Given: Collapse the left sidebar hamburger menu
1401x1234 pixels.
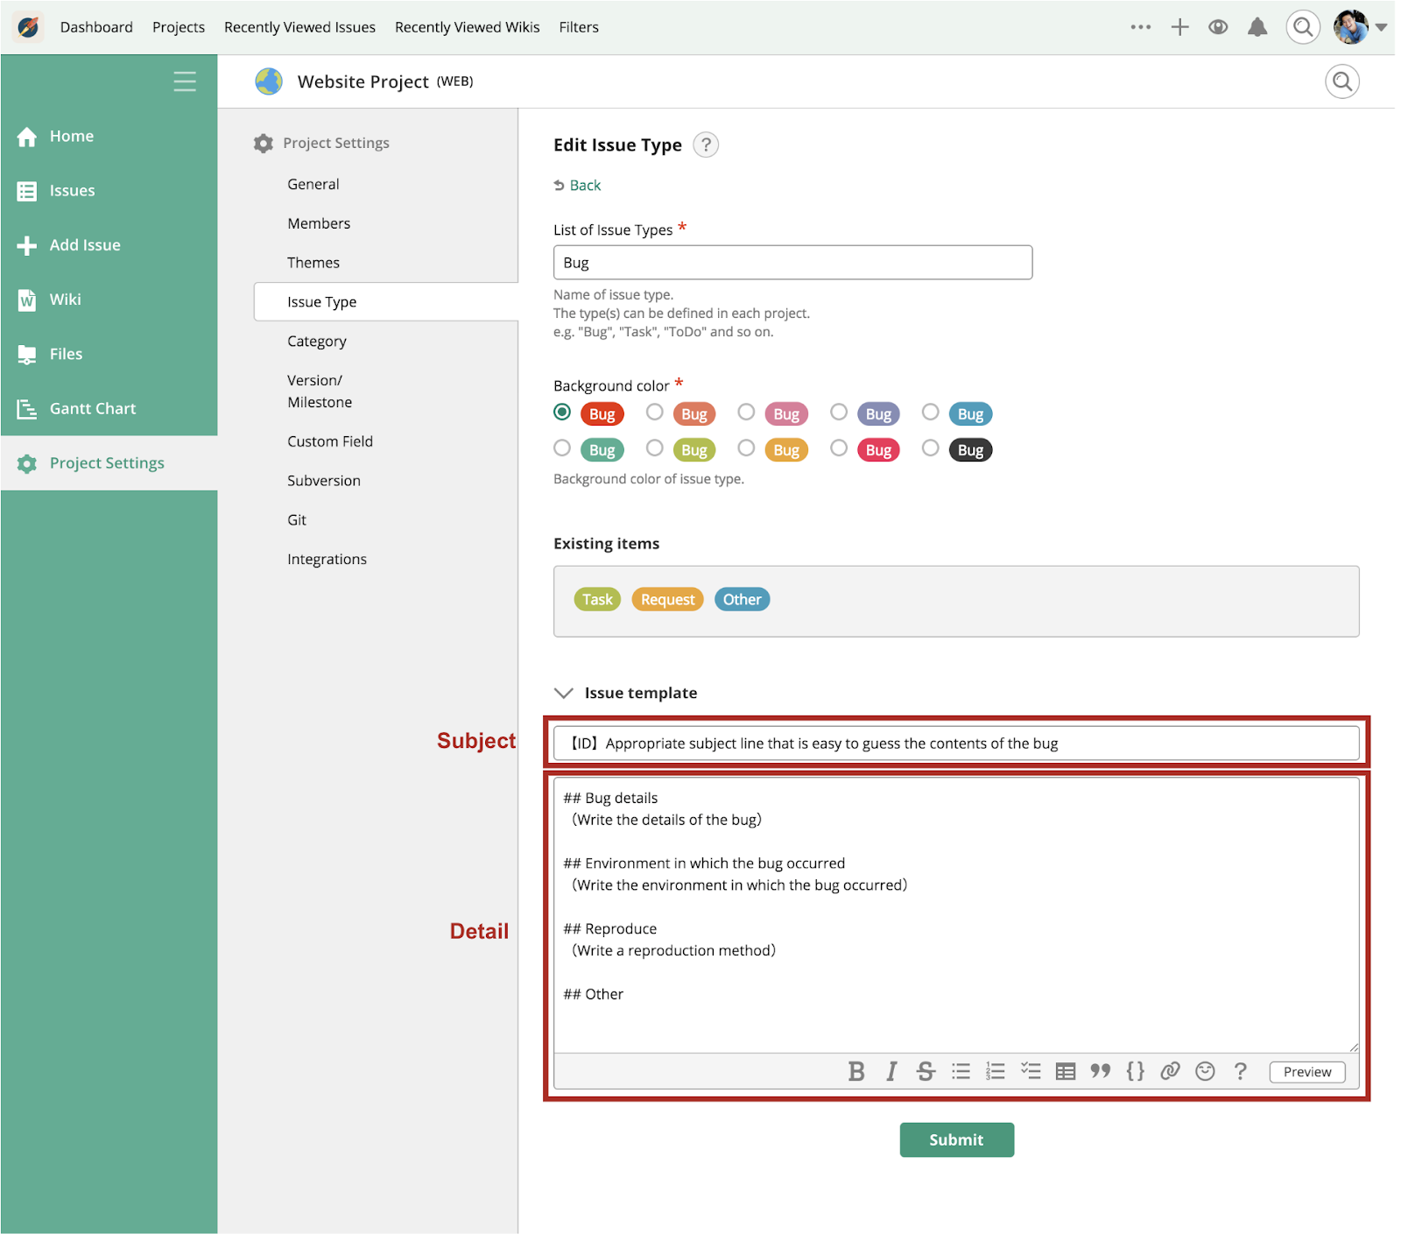Looking at the screenshot, I should 185,81.
